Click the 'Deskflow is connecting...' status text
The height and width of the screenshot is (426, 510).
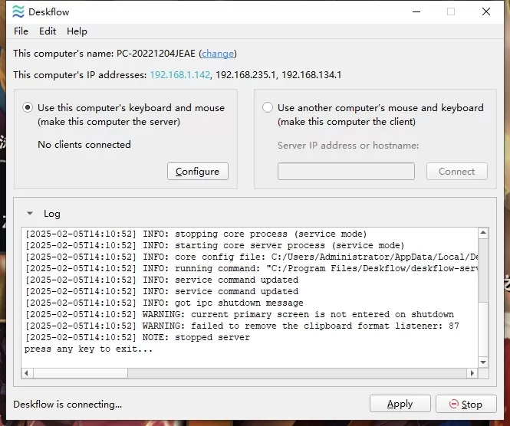coord(67,405)
